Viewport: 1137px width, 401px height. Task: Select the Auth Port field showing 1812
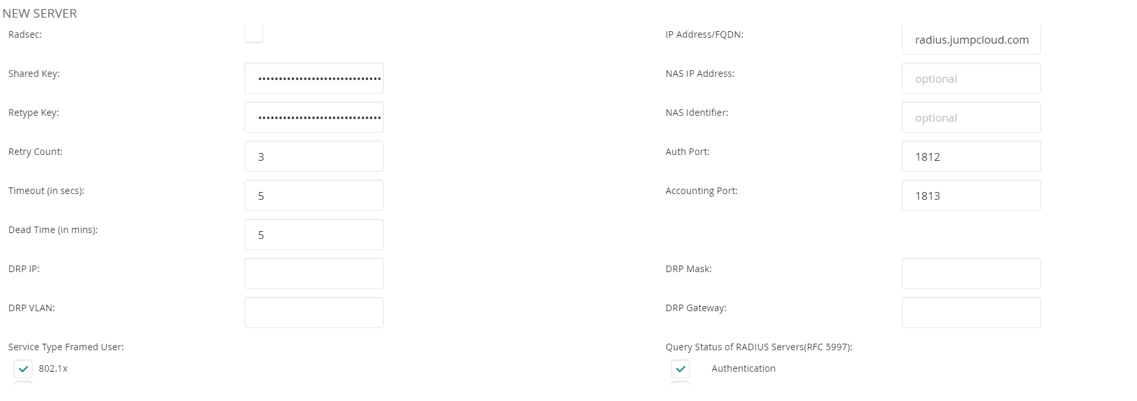coord(971,156)
